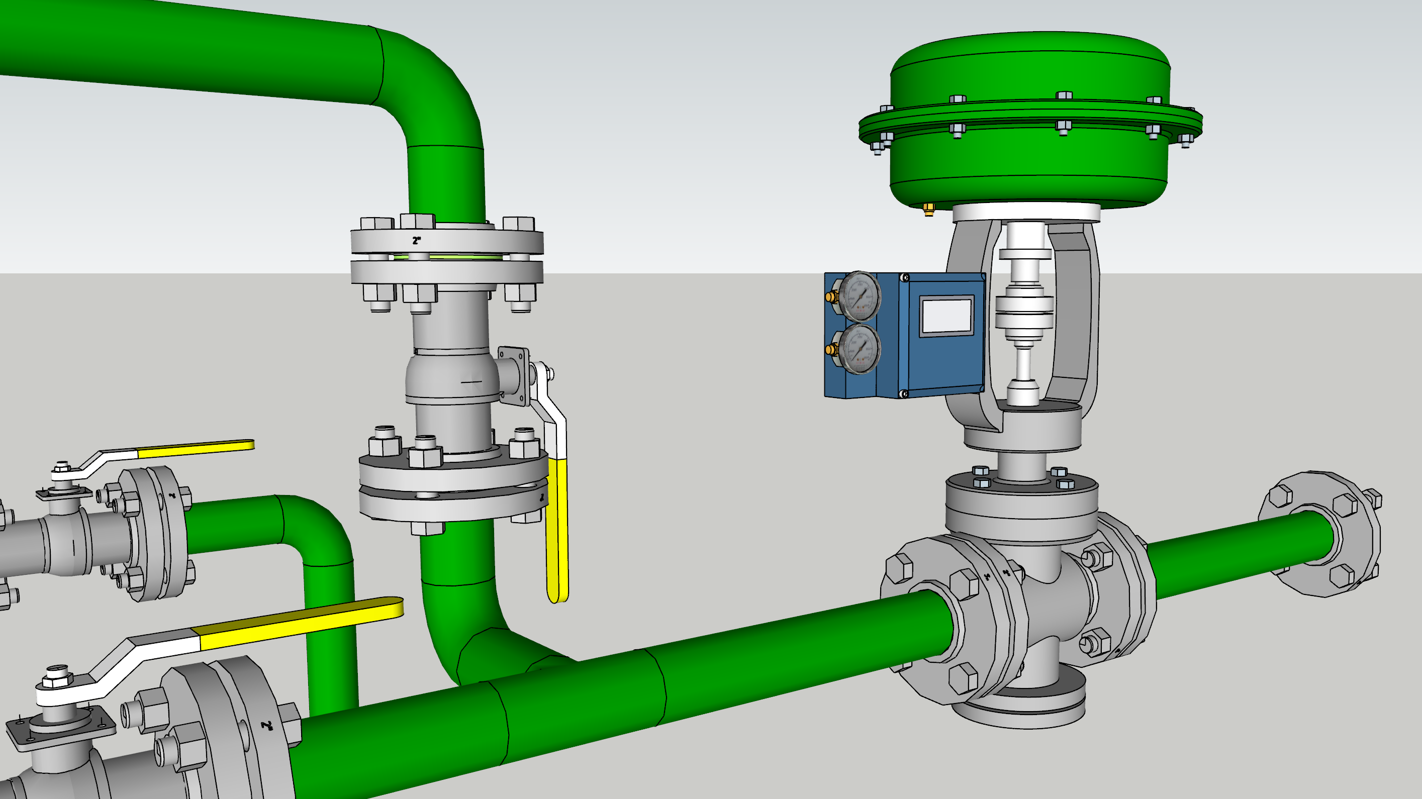
Task: Click the 2" label on top flange
Action: 417,241
